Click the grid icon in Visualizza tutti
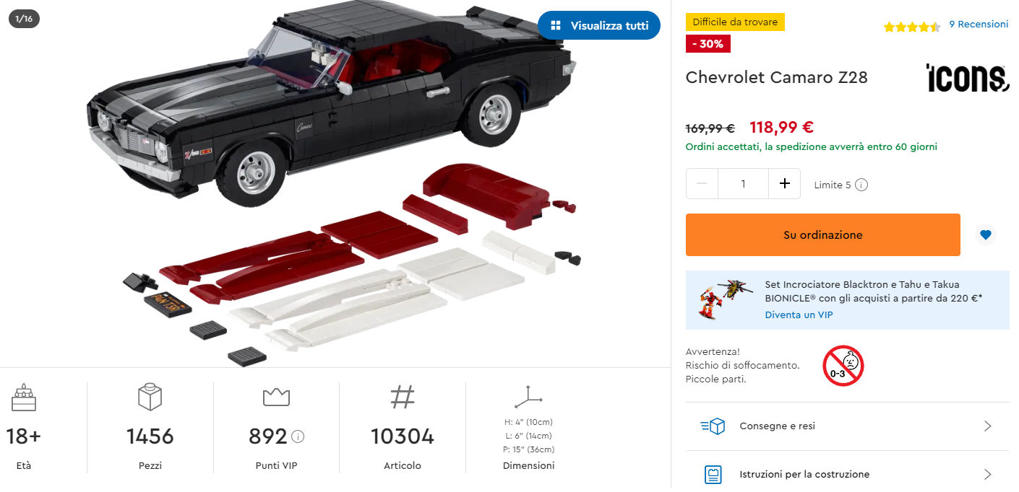 pyautogui.click(x=555, y=25)
